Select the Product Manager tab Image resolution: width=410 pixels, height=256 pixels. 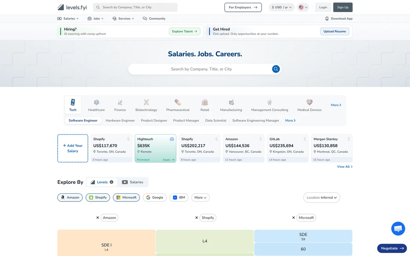tap(186, 120)
